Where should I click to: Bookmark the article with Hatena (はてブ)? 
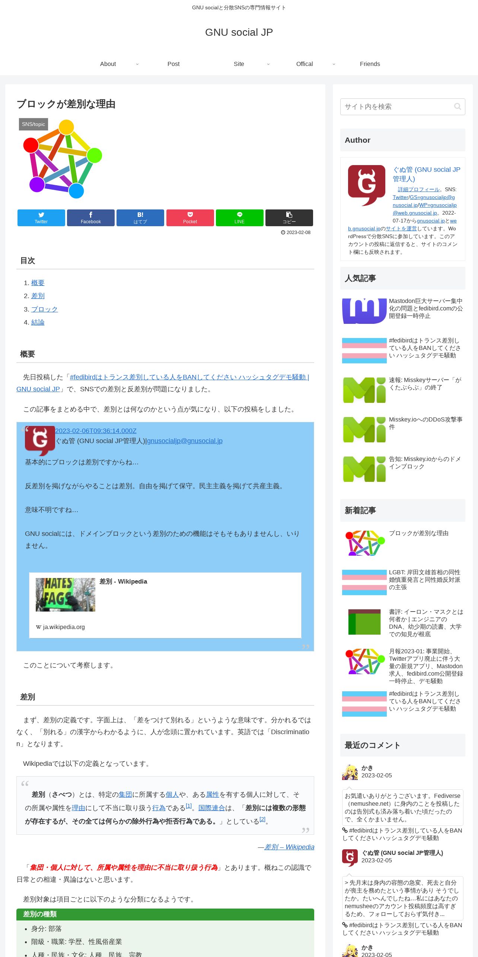(140, 218)
